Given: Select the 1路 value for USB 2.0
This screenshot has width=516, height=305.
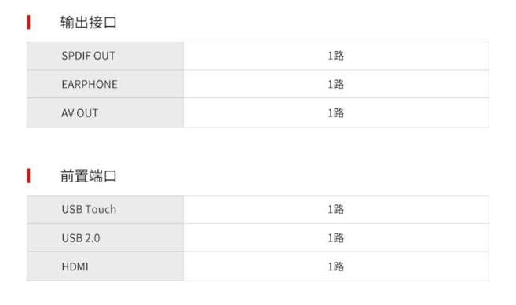Looking at the screenshot, I should (x=335, y=238).
